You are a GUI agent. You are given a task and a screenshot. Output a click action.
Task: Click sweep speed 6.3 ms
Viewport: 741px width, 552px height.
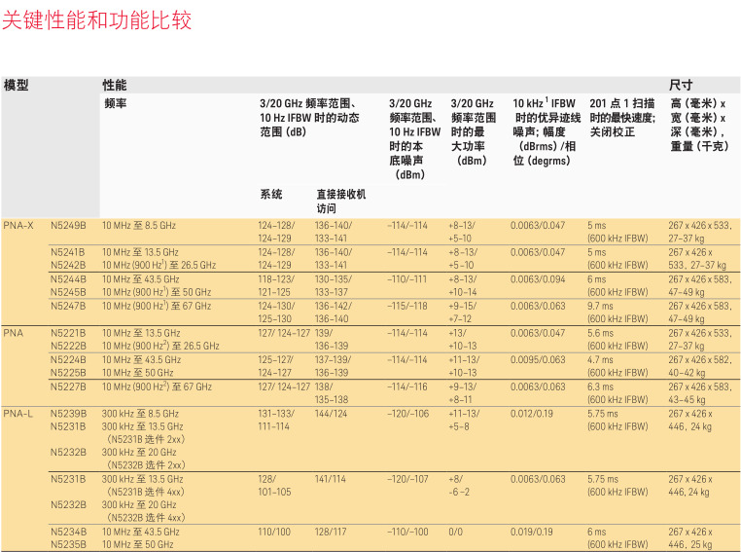pos(600,386)
